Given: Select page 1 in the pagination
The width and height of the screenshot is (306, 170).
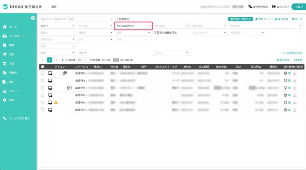Looking at the screenshot, I should (x=50, y=60).
